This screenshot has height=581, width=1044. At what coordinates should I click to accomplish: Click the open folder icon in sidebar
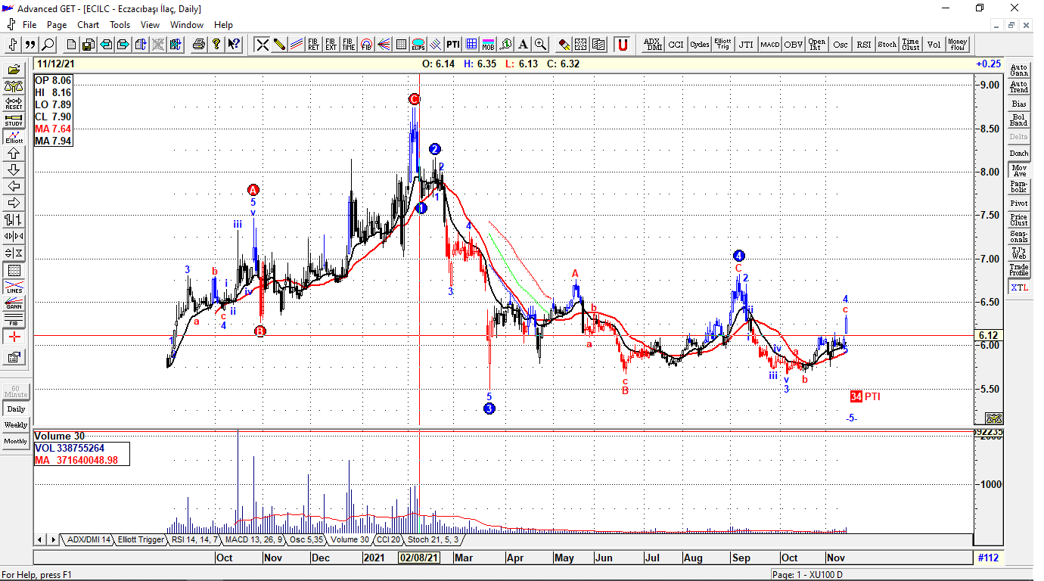(x=14, y=70)
